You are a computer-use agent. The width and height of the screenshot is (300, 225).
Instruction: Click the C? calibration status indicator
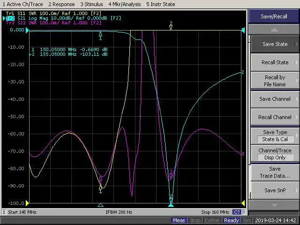[x=237, y=212]
